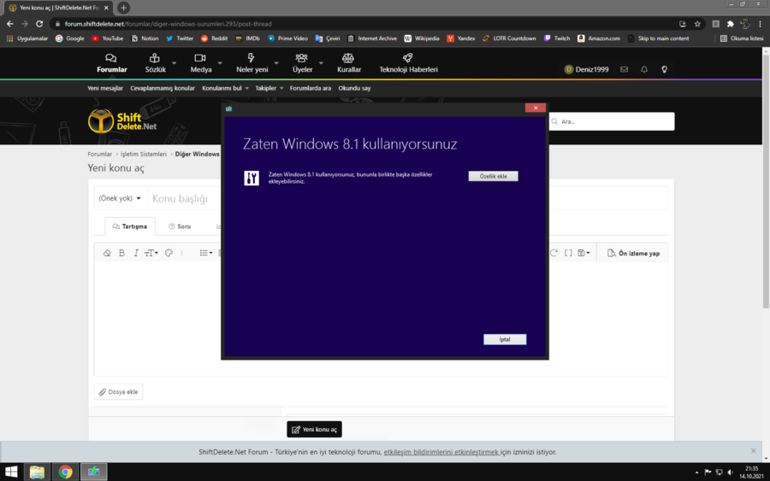Open the Sözlük nav item

pyautogui.click(x=155, y=64)
